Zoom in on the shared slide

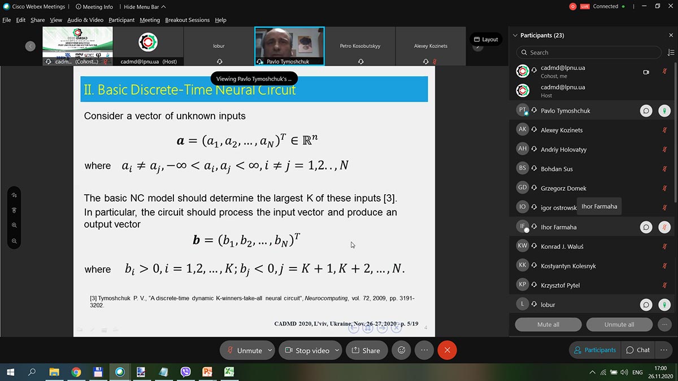click(14, 225)
